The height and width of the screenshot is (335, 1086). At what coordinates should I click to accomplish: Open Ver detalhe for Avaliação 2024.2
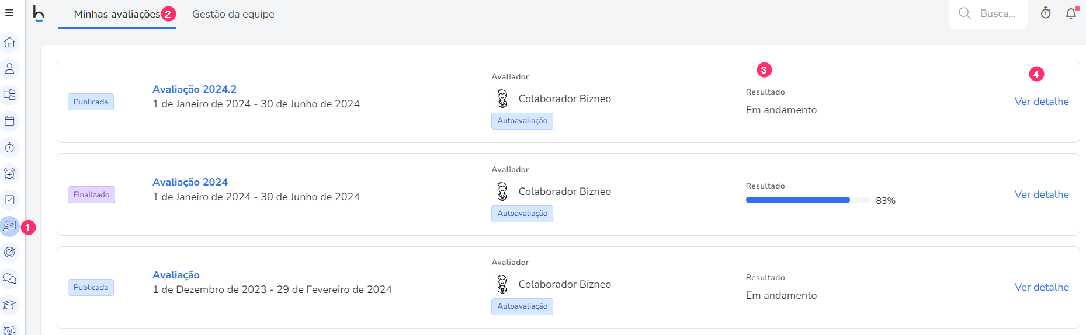(x=1042, y=102)
